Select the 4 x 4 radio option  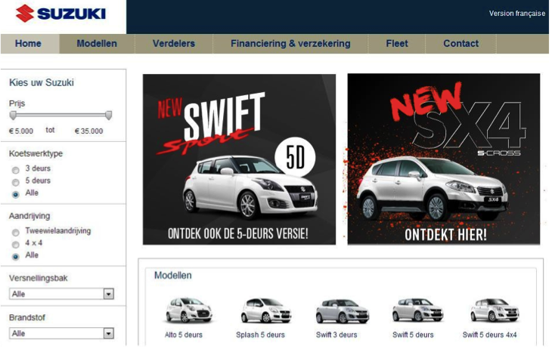click(15, 245)
